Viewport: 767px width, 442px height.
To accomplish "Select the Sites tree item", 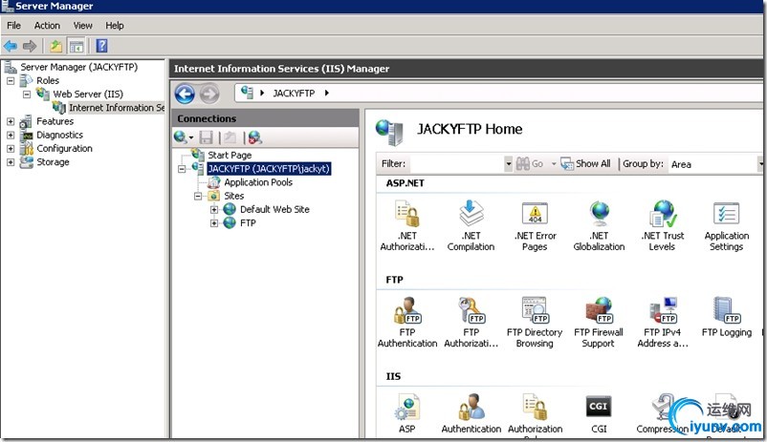I will tap(233, 197).
